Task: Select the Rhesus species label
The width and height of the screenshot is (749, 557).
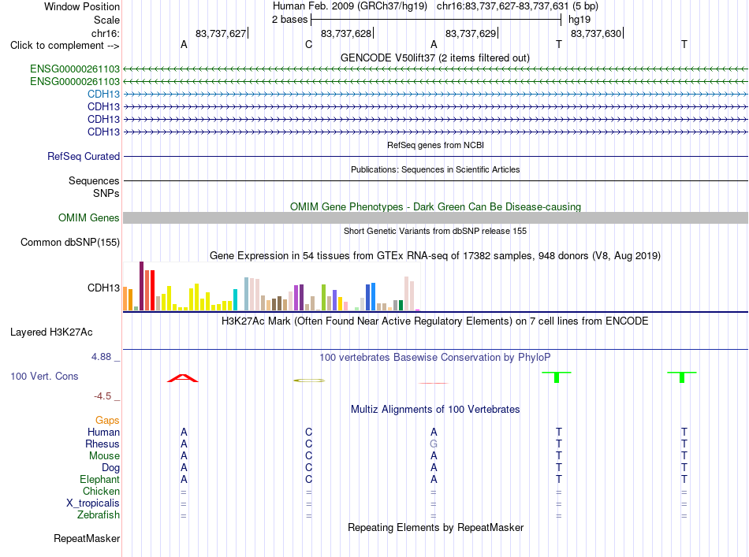Action: pyautogui.click(x=102, y=444)
